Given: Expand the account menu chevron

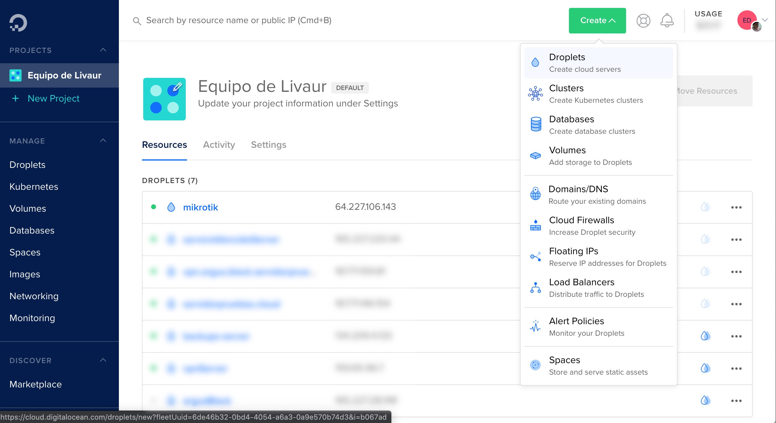Looking at the screenshot, I should click(x=765, y=20).
